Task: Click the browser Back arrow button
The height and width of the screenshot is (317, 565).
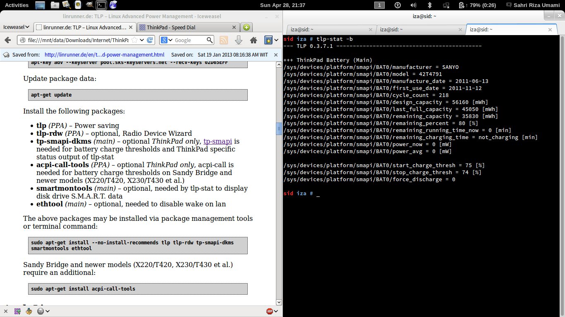Action: click(x=8, y=40)
